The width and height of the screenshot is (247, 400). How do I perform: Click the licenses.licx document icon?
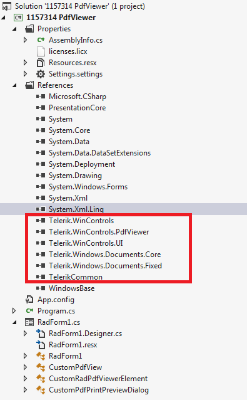pyautogui.click(x=41, y=51)
